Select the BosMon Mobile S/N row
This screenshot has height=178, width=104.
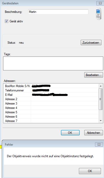tap(51, 86)
